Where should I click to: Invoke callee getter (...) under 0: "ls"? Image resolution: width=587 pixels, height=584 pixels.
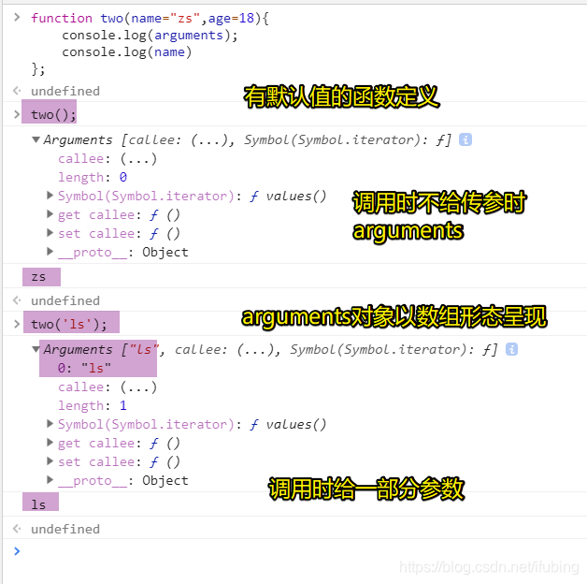coord(138,387)
